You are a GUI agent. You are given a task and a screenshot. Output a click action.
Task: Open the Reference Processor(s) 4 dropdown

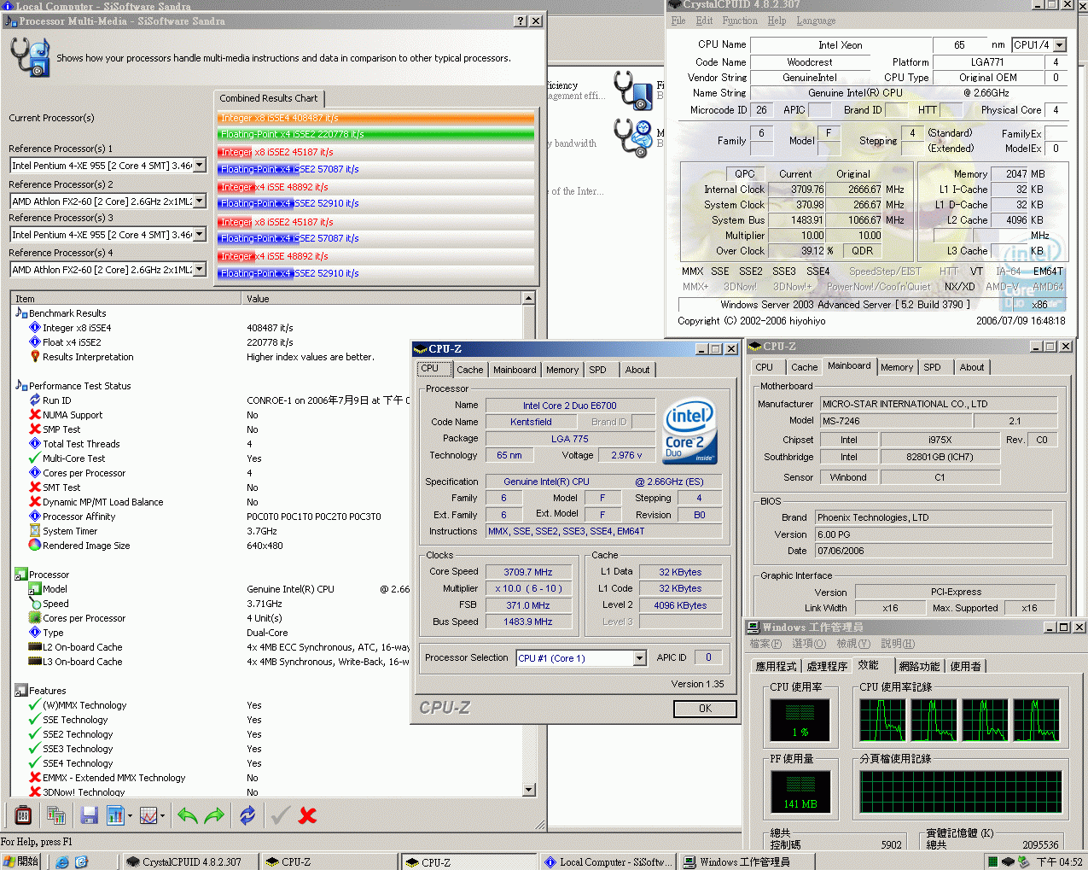[200, 270]
